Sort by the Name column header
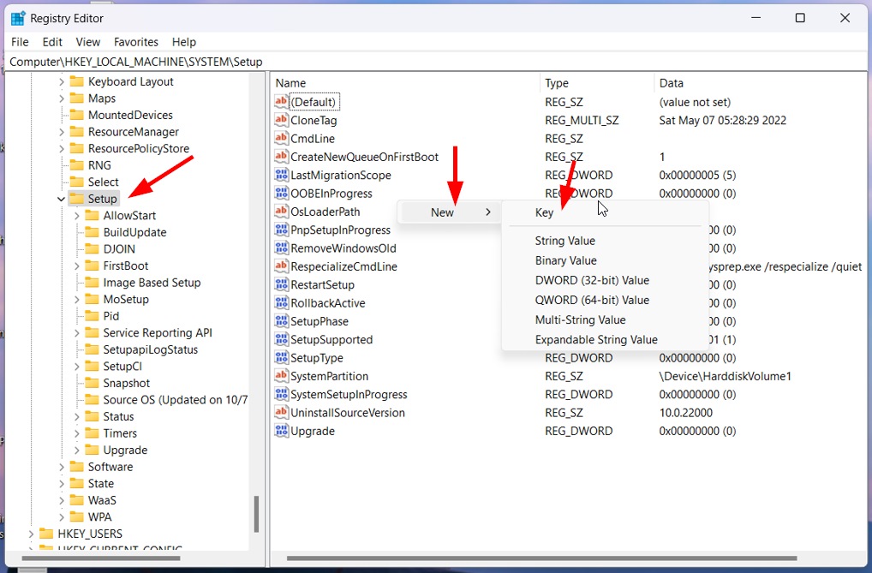Viewport: 872px width, 573px height. click(405, 83)
